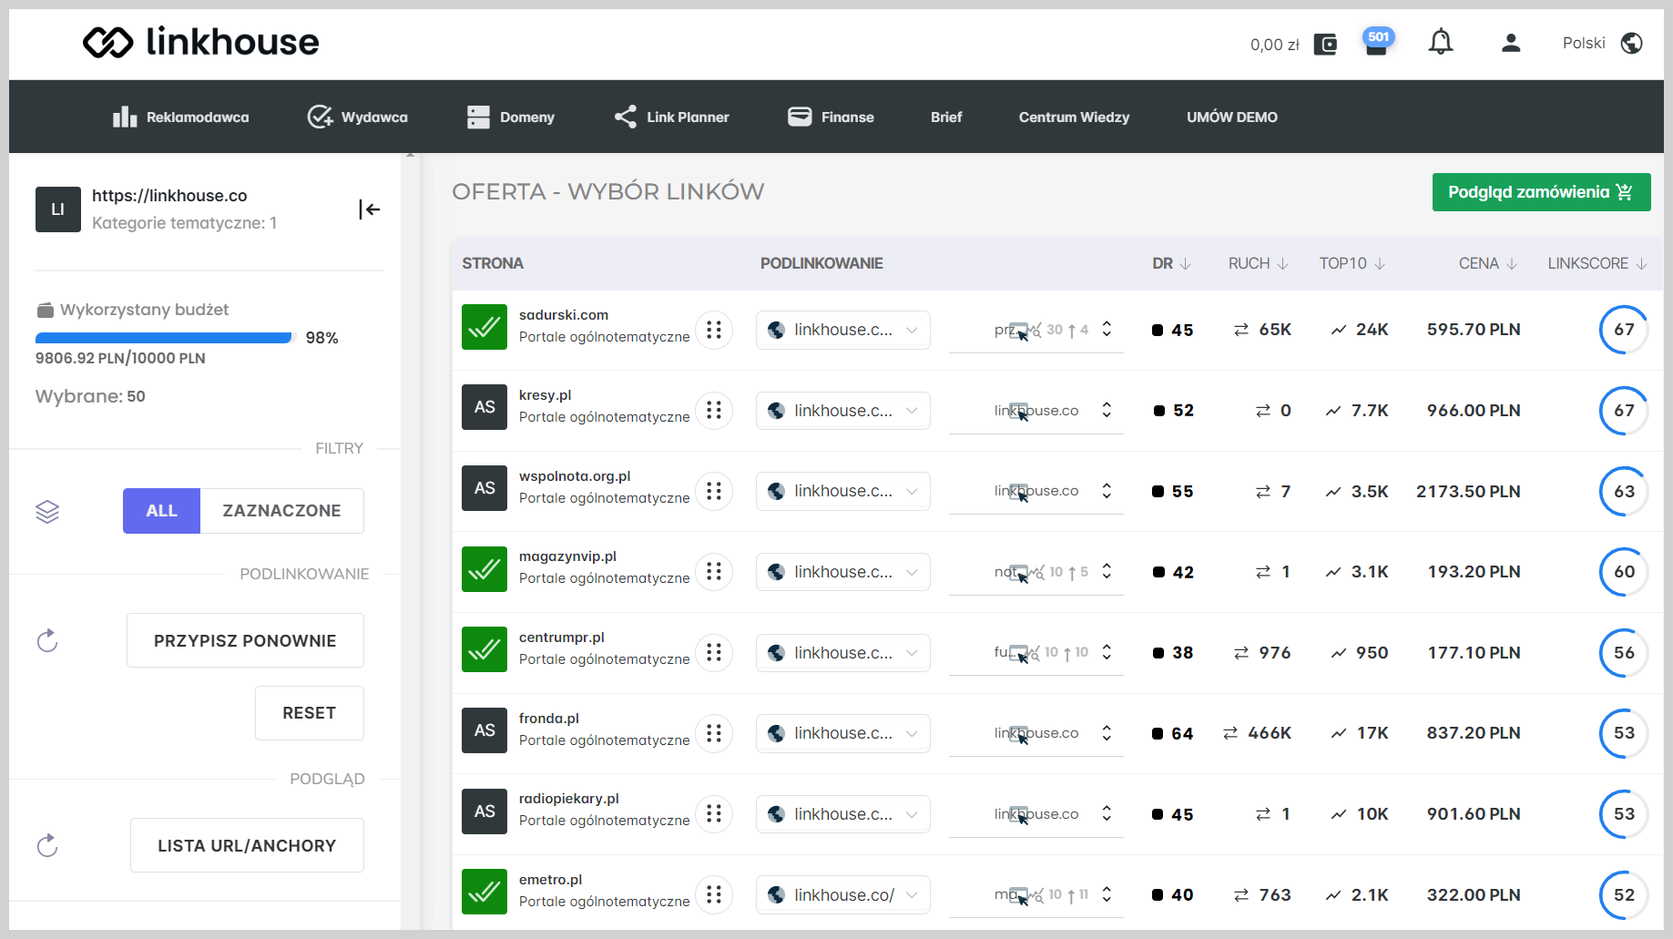Image resolution: width=1673 pixels, height=939 pixels.
Task: Click the budget usage progress bar
Action: pyautogui.click(x=164, y=338)
